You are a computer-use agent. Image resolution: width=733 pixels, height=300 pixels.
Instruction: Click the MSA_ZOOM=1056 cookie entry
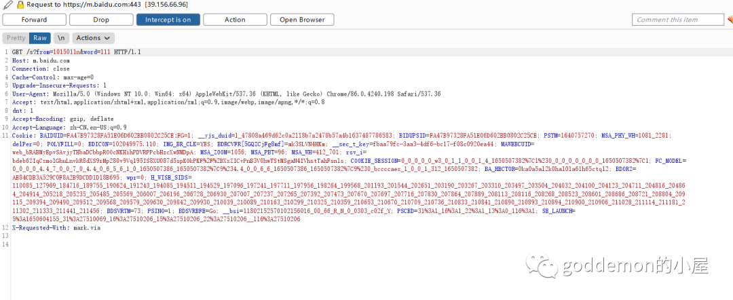[x=222, y=153]
